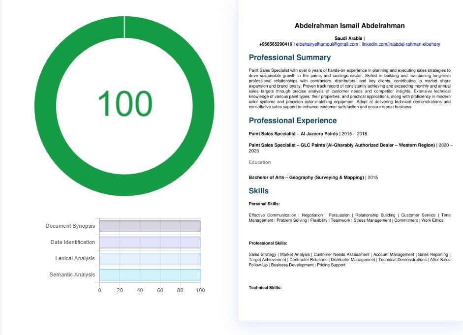Click the Personal Skills subheading

click(x=264, y=204)
